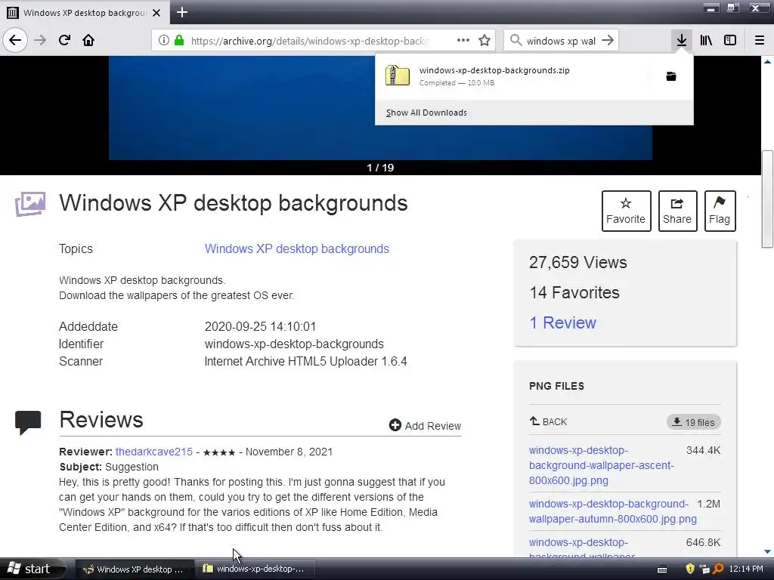Click the speech bubble Reviews icon
This screenshot has width=774, height=580.
(28, 423)
